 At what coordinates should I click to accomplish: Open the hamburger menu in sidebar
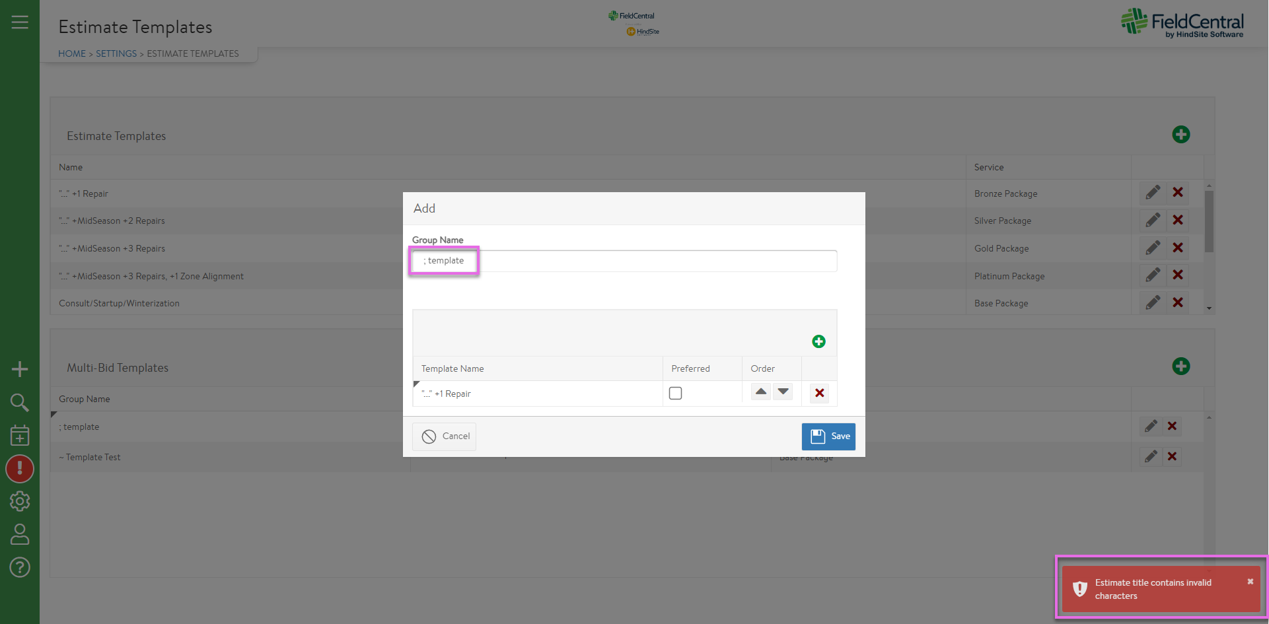pos(20,22)
